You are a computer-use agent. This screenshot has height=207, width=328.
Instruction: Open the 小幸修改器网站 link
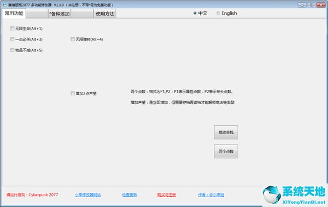point(87,195)
